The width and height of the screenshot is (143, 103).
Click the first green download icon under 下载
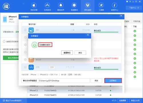coord(135,31)
